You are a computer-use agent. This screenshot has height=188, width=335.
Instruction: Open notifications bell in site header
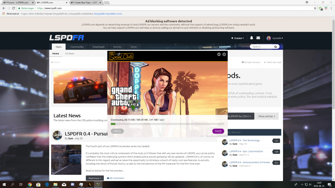point(252,38)
